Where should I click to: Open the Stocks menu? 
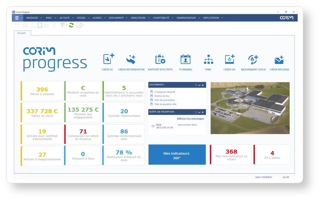tap(81, 18)
